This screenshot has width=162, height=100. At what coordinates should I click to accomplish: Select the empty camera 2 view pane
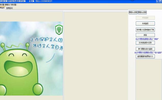(x=96, y=56)
